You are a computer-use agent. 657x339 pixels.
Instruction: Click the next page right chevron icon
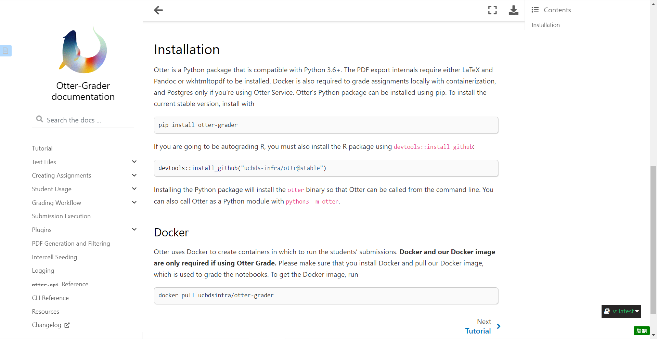tap(499, 326)
